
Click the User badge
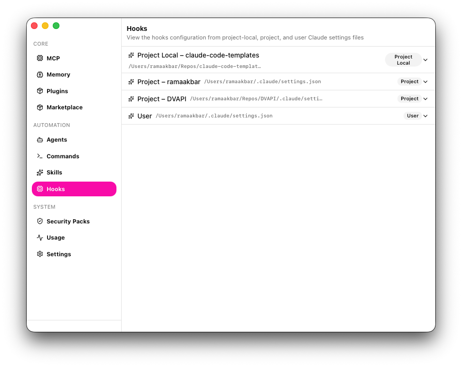(x=413, y=116)
